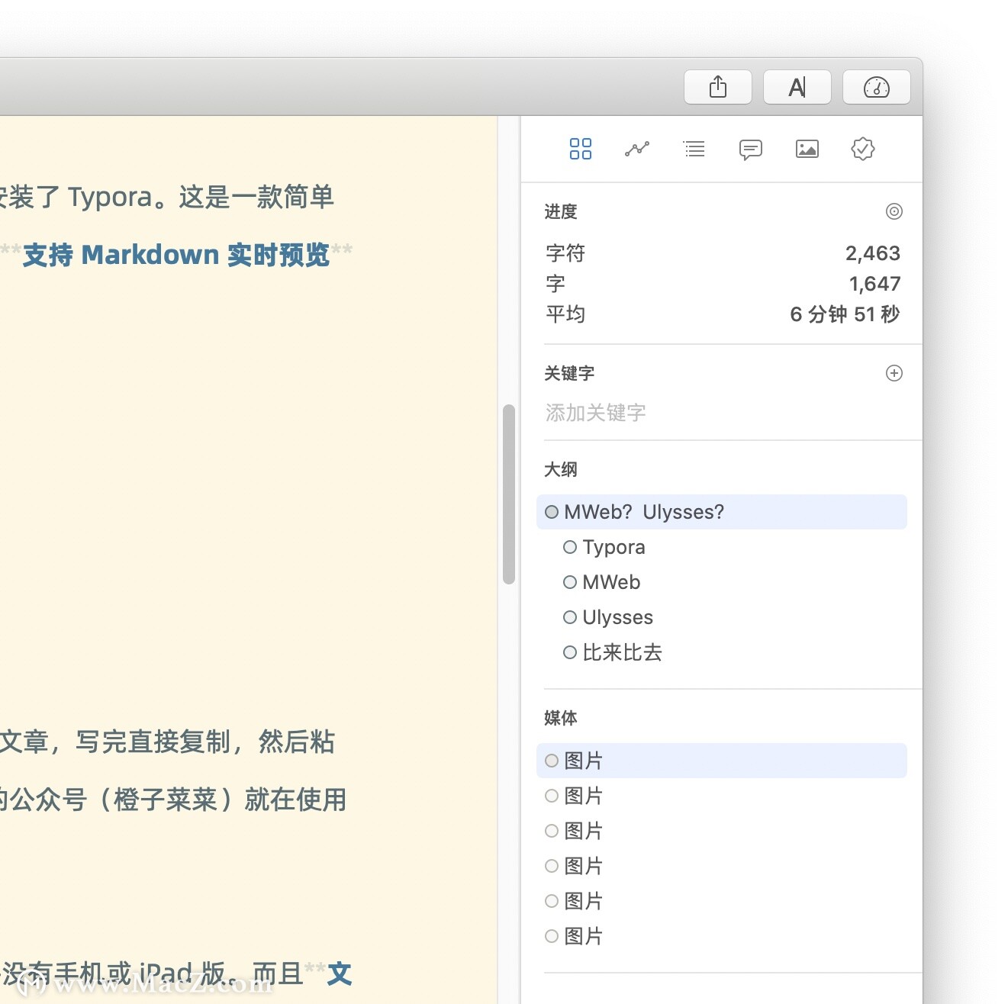Viewport: 1008px width, 1004px height.
Task: Switch to the overview grid tab
Action: pyautogui.click(x=581, y=149)
